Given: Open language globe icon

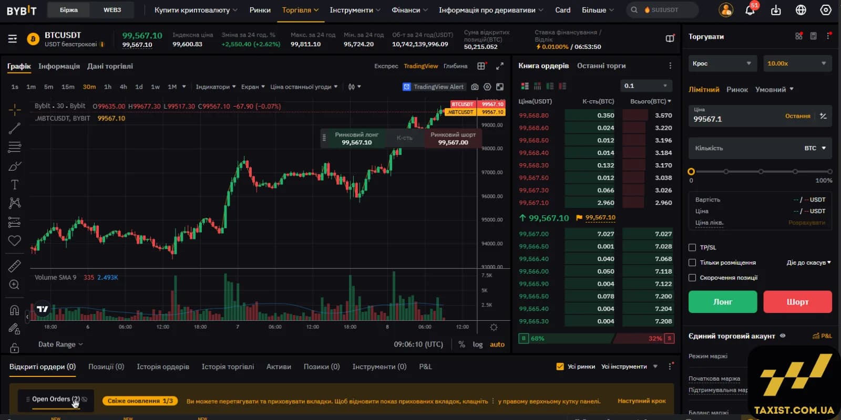Looking at the screenshot, I should tap(801, 10).
